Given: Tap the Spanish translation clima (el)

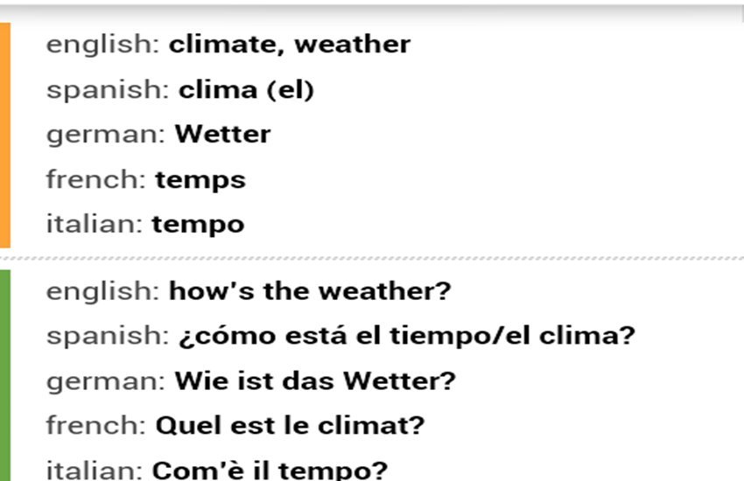Looking at the screenshot, I should tap(246, 90).
